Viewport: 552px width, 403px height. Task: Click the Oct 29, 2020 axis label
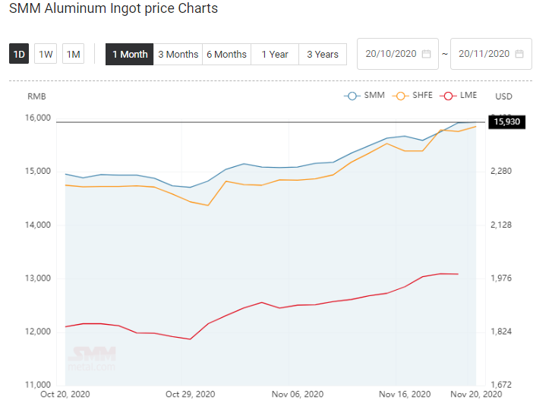tap(190, 394)
